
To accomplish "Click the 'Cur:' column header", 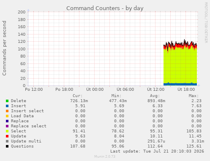I will point(78,96).
